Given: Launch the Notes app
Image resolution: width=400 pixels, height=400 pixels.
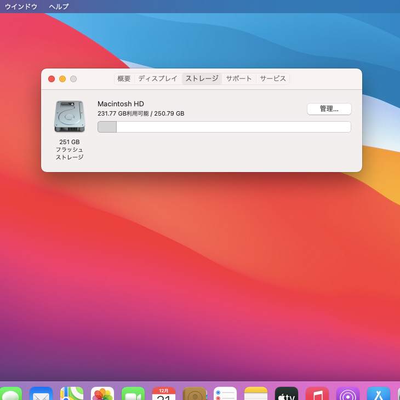Looking at the screenshot, I should point(256,395).
